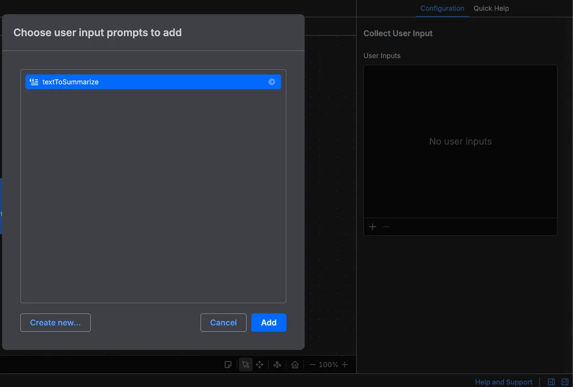Select the pointer selection tool
Image resolution: width=573 pixels, height=387 pixels.
(x=245, y=365)
